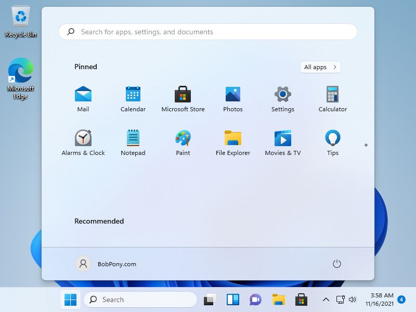Open Notepad from pinned apps
Viewport: 416px width, 312px height.
click(x=133, y=138)
